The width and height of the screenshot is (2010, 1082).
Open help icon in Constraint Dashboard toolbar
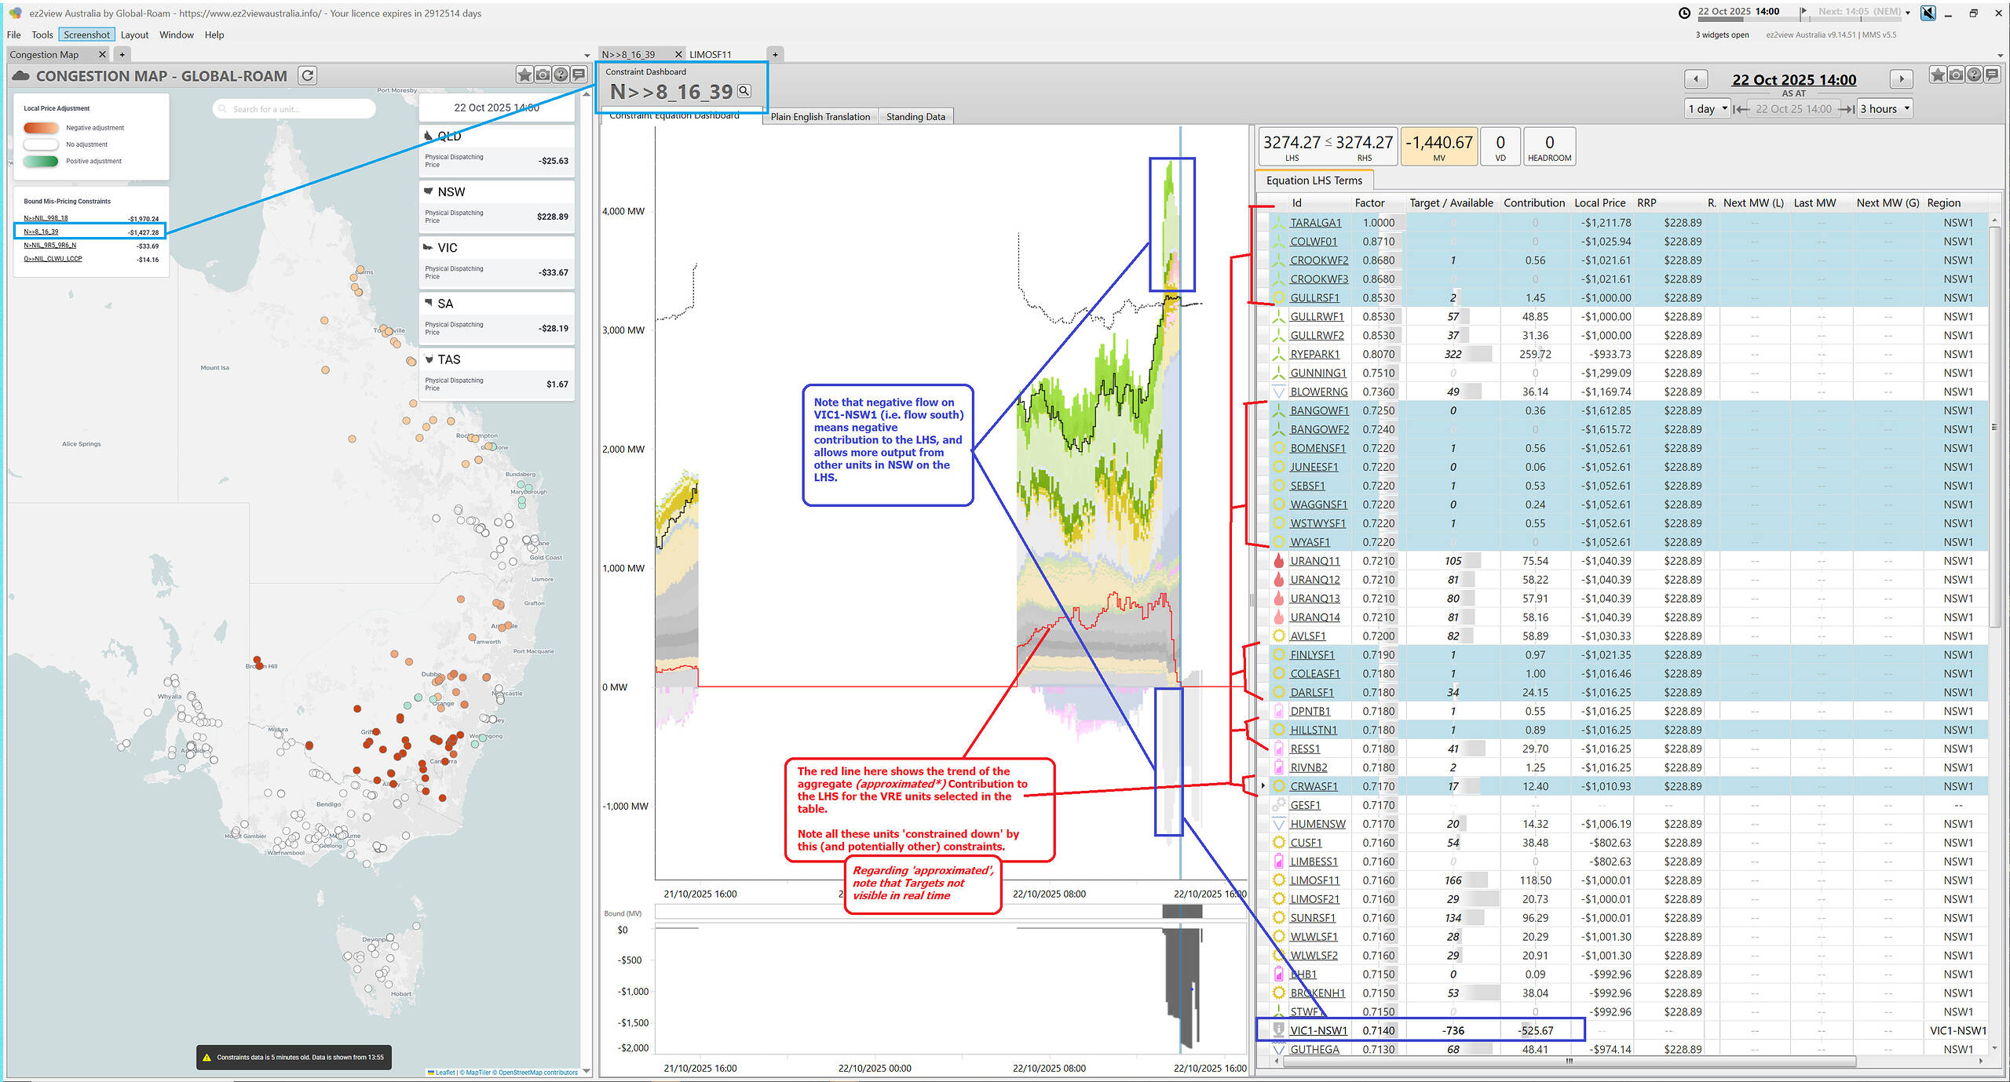tap(1974, 75)
